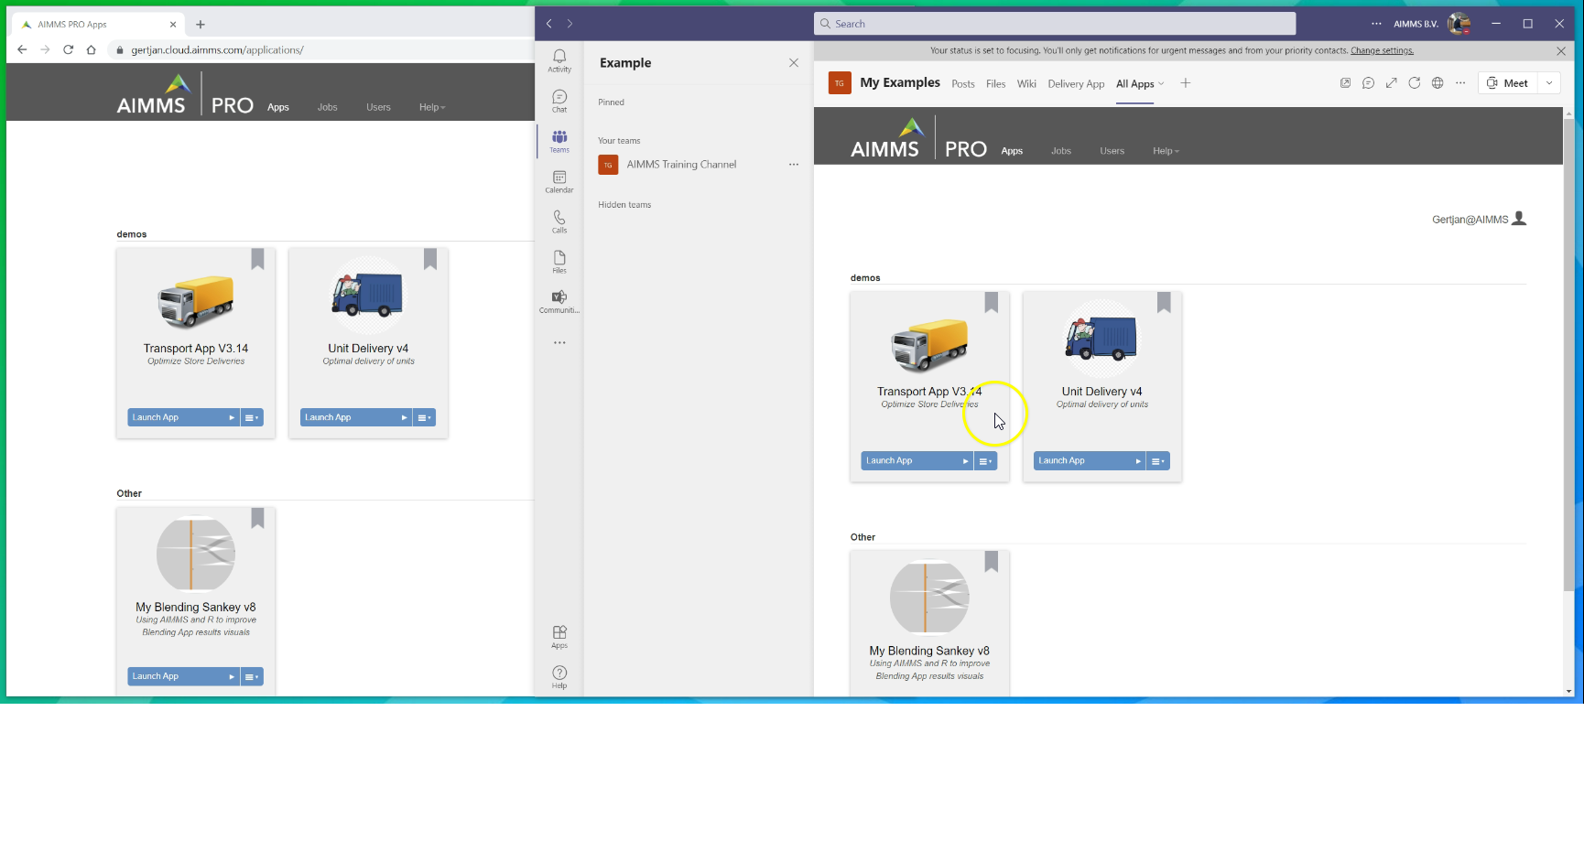
Task: Switch to the Wiki tab
Action: (1026, 84)
